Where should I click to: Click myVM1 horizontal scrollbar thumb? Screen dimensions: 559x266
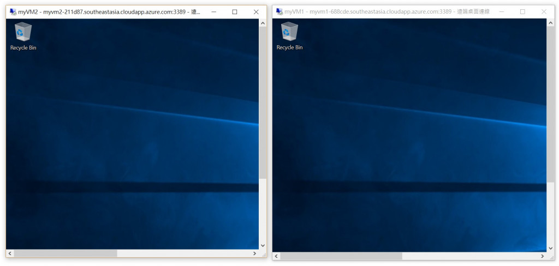(341, 256)
